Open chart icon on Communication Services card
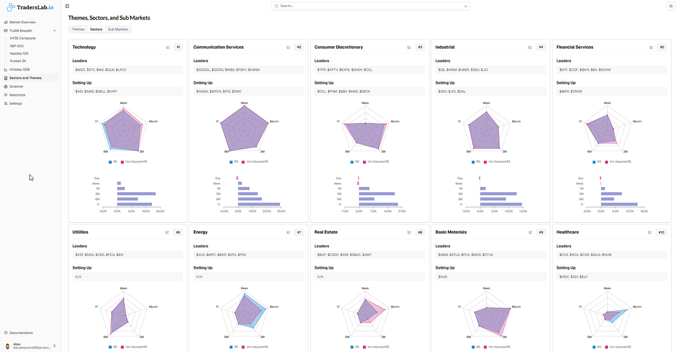 click(x=289, y=47)
